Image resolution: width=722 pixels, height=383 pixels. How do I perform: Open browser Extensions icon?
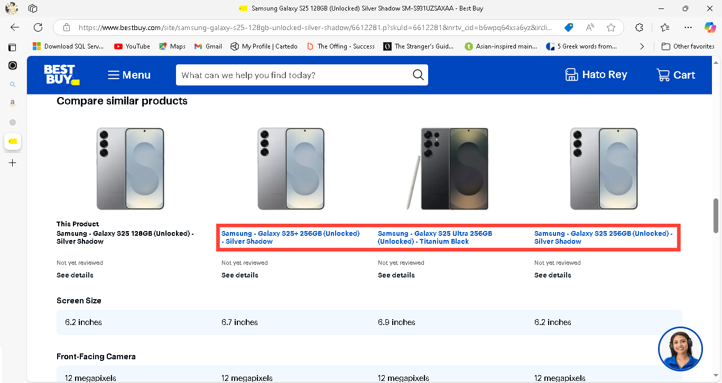(x=639, y=27)
